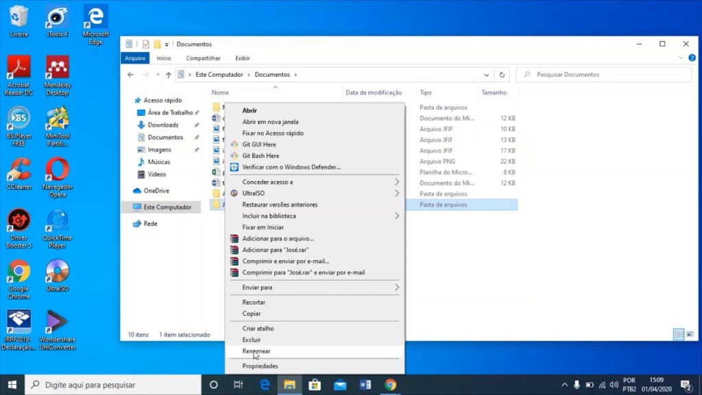The width and height of the screenshot is (702, 395).
Task: Choose Propriedades in context menu
Action: [315, 366]
